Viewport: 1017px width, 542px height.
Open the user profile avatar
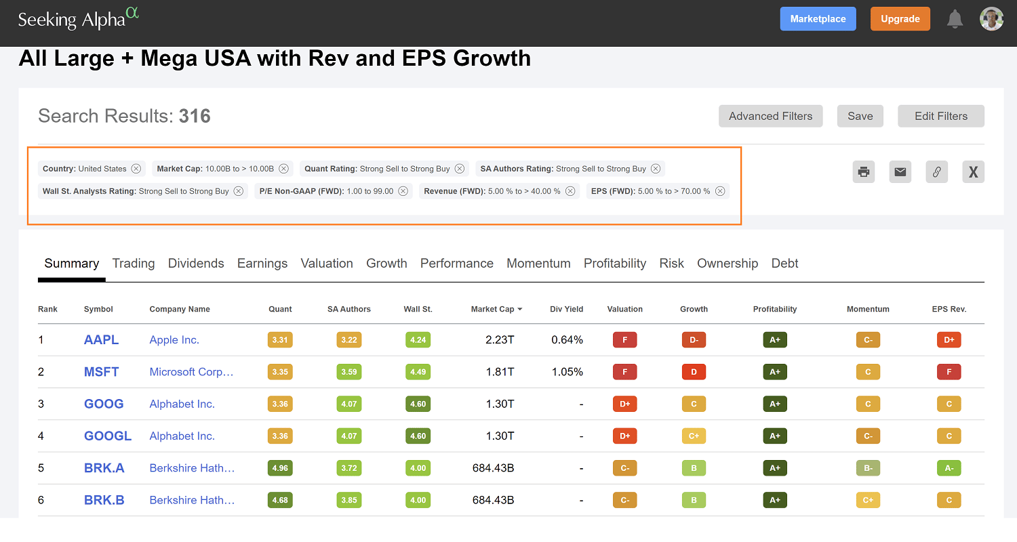tap(991, 19)
